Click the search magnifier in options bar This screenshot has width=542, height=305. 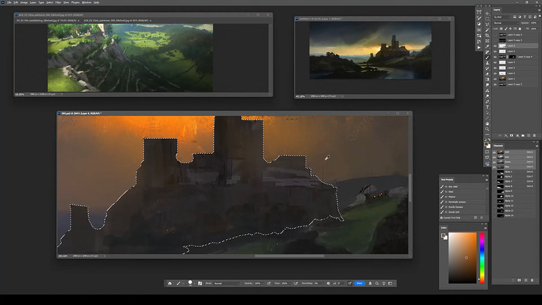coord(377,283)
